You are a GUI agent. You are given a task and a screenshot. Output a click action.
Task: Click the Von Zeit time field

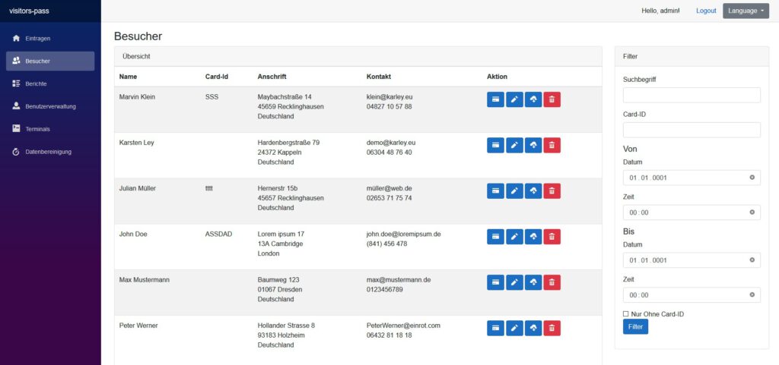coord(692,212)
